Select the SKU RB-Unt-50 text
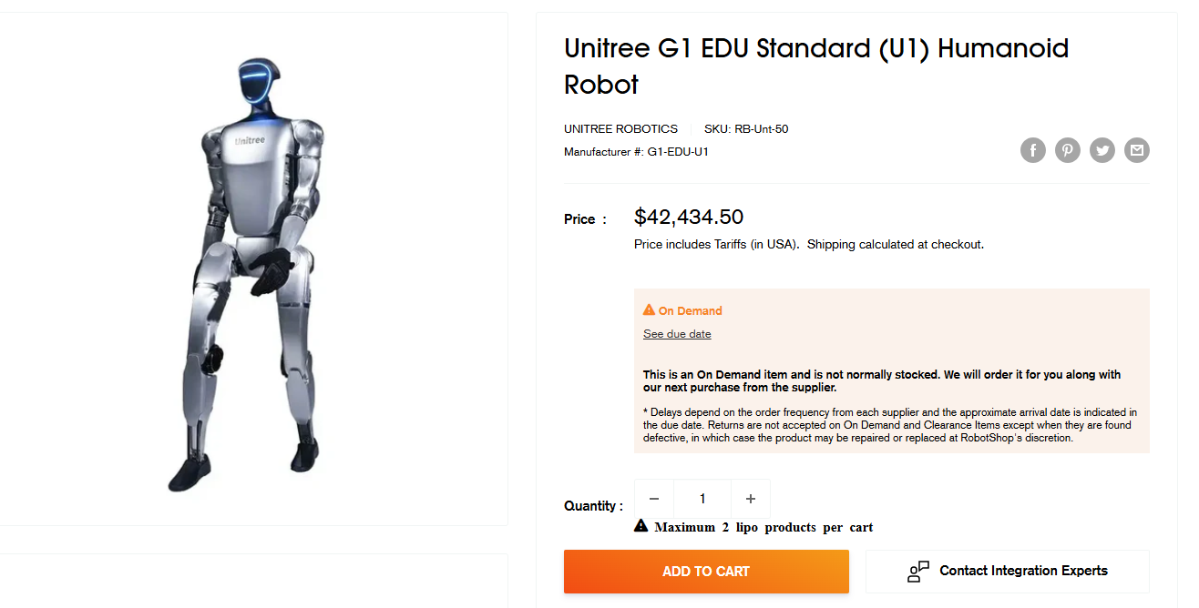 tap(745, 129)
